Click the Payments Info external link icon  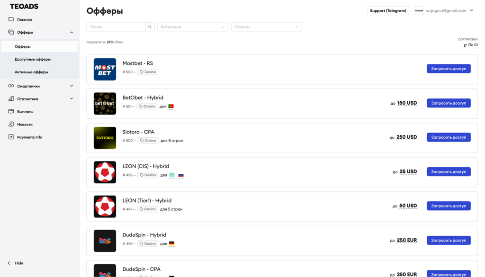[11, 137]
